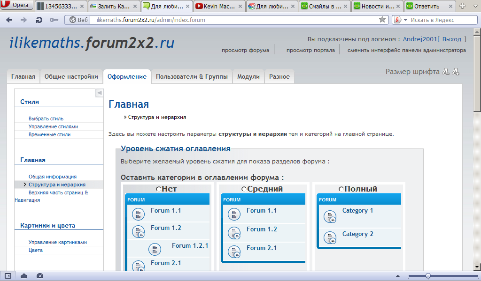481x281 pixels.
Task: Go forward with the browser forward arrow
Action: [23, 20]
